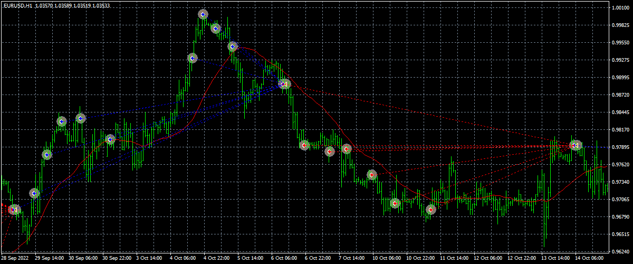The image size is (633, 264).
Task: Click the 6 Oct 22:00 time label
Action: coord(319,259)
